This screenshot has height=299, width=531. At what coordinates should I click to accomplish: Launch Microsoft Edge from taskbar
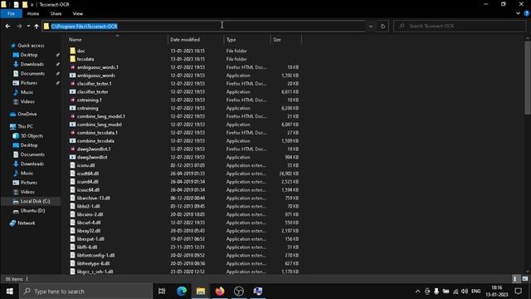[182, 292]
